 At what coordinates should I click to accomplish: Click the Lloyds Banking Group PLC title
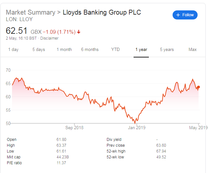tap(102, 12)
